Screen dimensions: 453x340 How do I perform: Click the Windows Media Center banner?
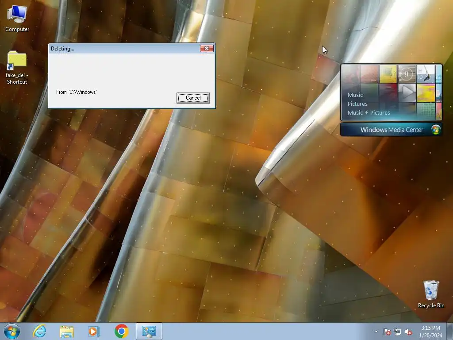pos(392,130)
